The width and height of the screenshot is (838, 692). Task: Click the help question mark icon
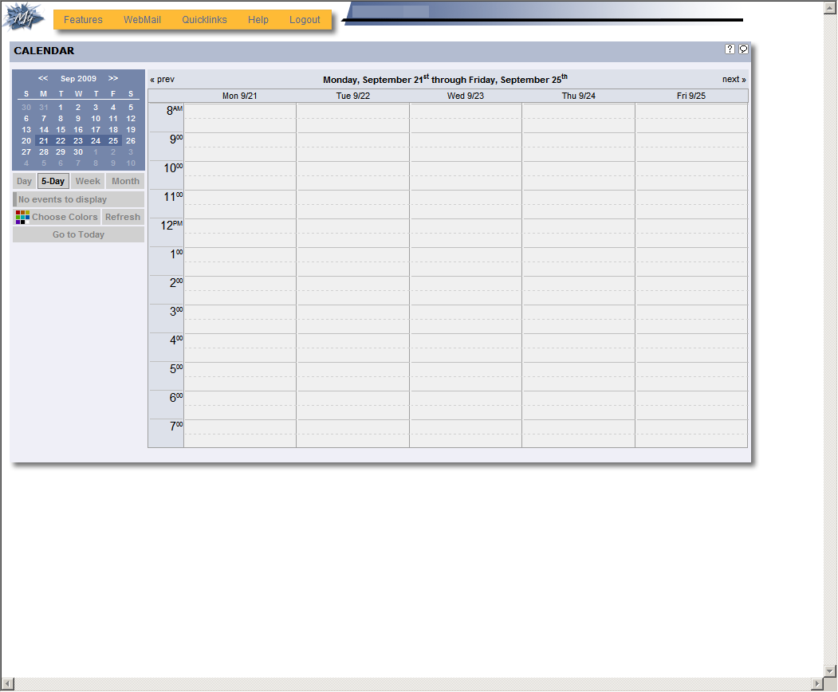tap(730, 49)
